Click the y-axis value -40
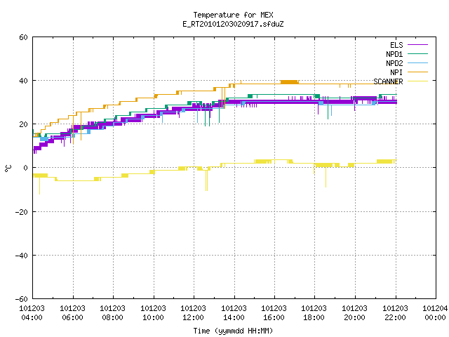 22,256
